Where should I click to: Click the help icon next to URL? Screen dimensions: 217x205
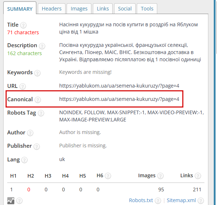(x=23, y=86)
